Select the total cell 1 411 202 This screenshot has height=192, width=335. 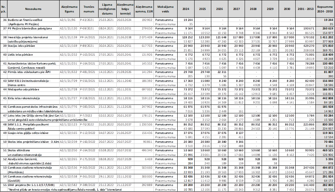(x=325, y=37)
